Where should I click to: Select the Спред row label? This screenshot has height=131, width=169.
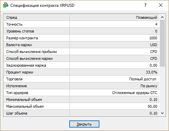click(12, 17)
